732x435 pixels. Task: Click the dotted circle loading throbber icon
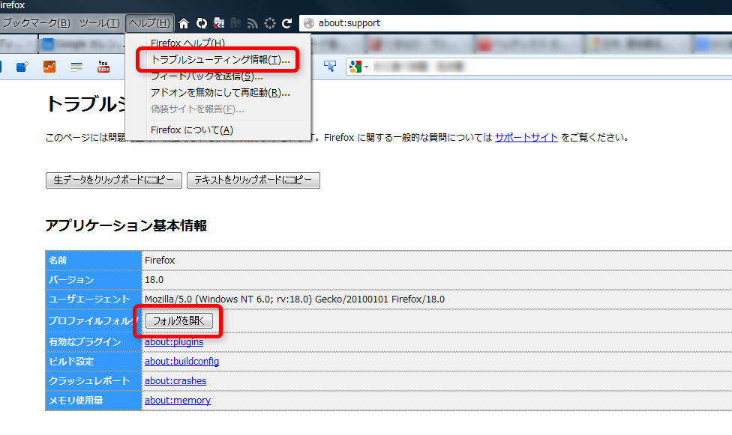[270, 23]
